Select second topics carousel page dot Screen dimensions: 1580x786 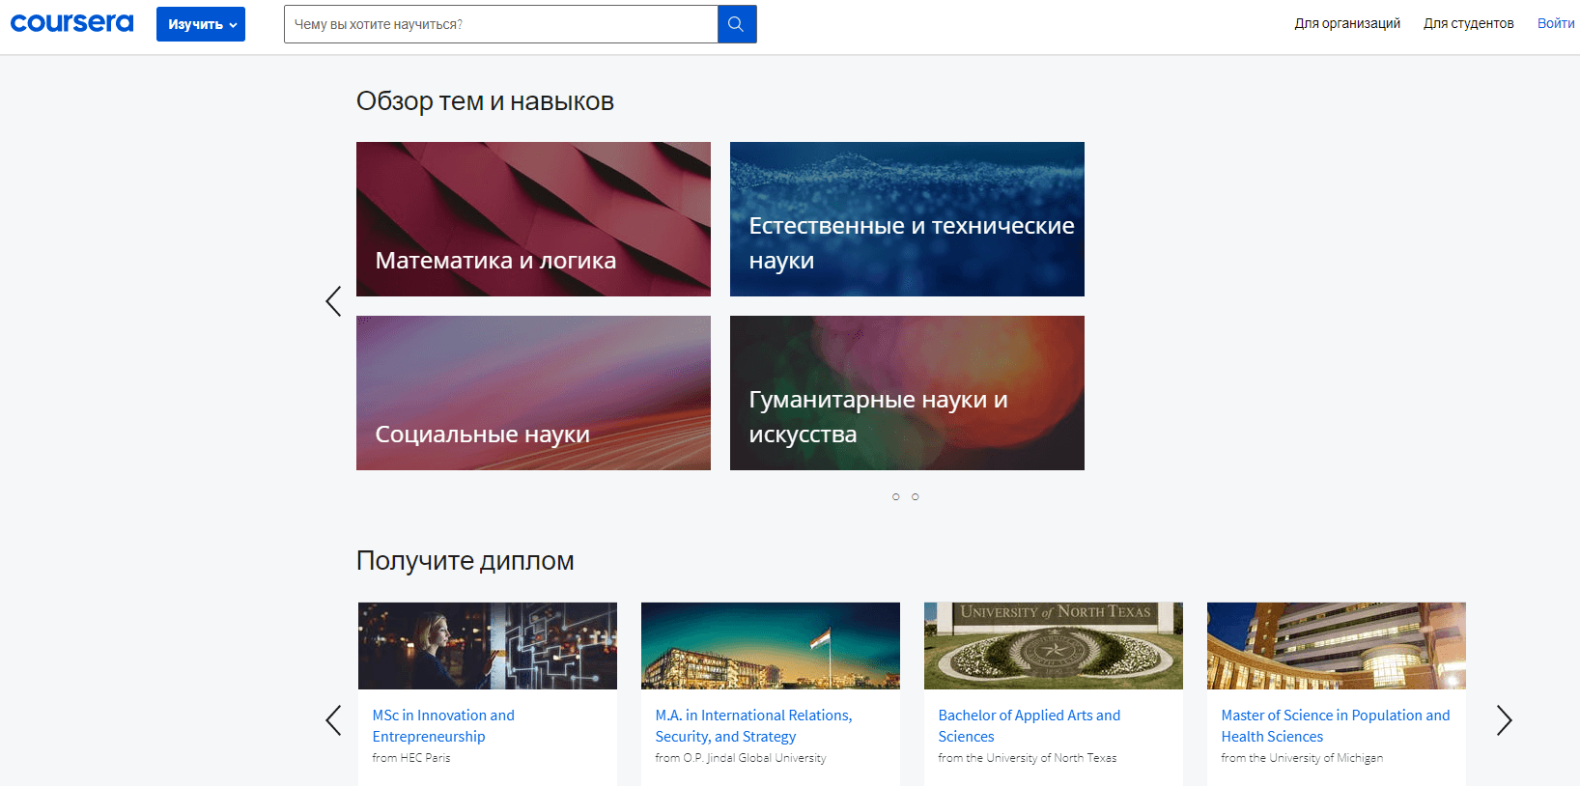916,496
